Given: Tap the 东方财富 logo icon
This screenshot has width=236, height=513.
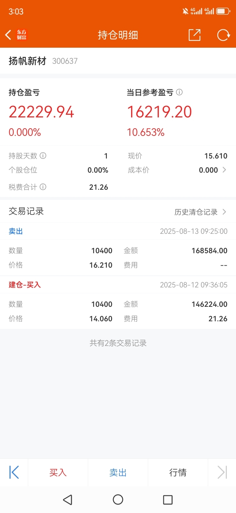Looking at the screenshot, I should click(22, 35).
